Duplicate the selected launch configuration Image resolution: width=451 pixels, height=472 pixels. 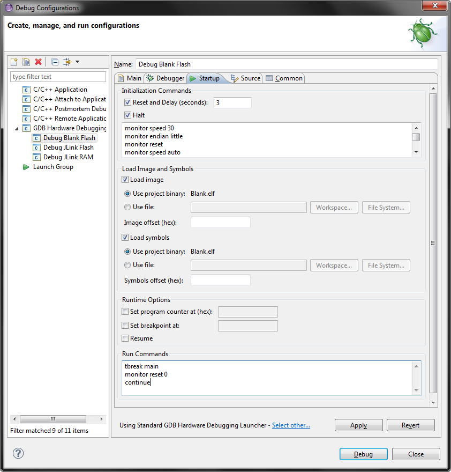(x=26, y=62)
